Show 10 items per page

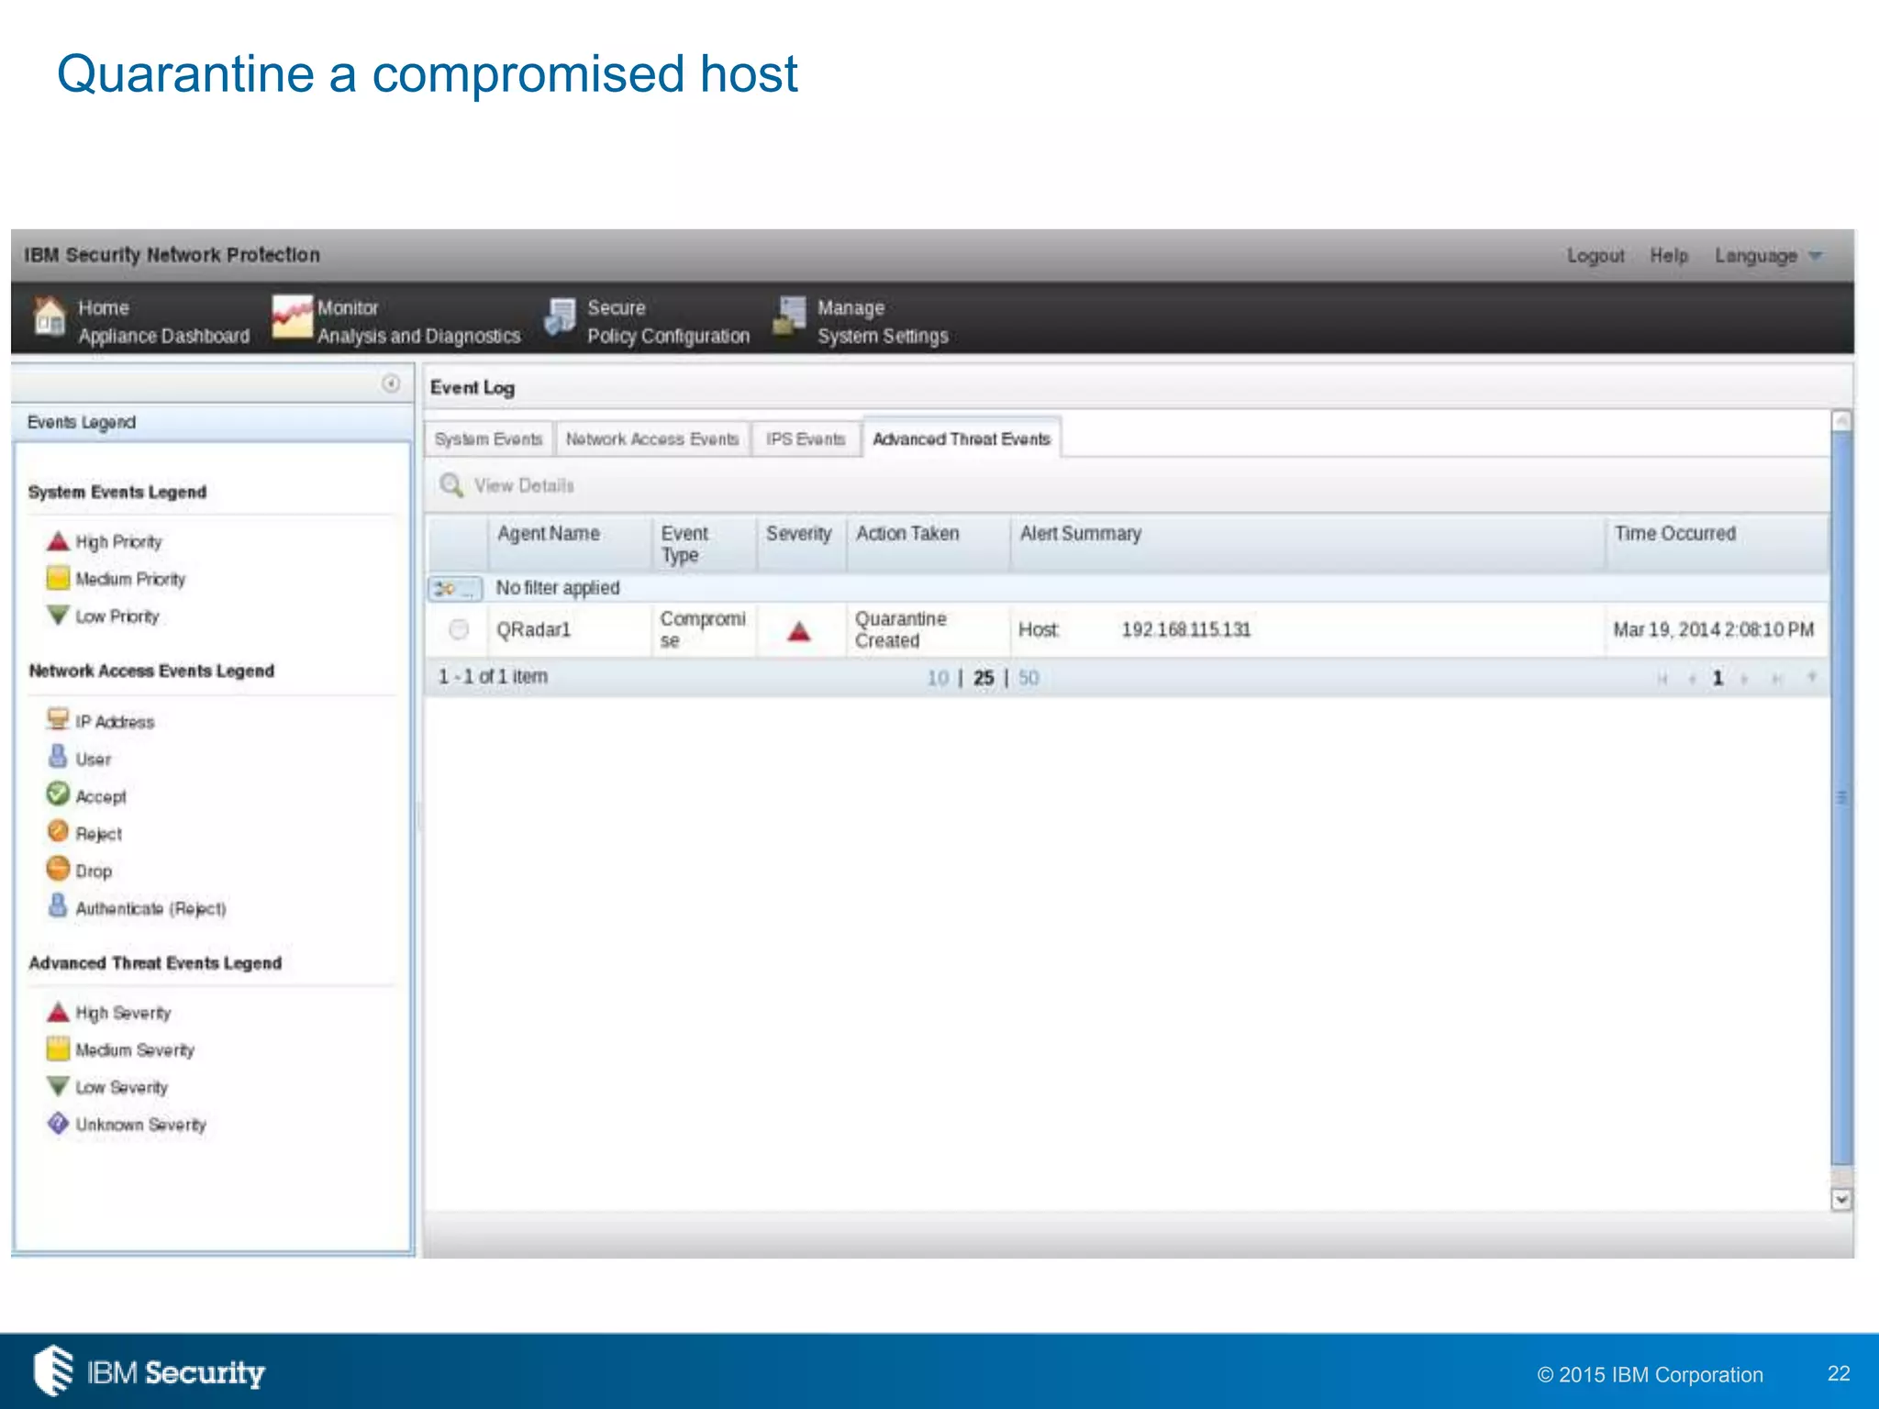pyautogui.click(x=938, y=678)
